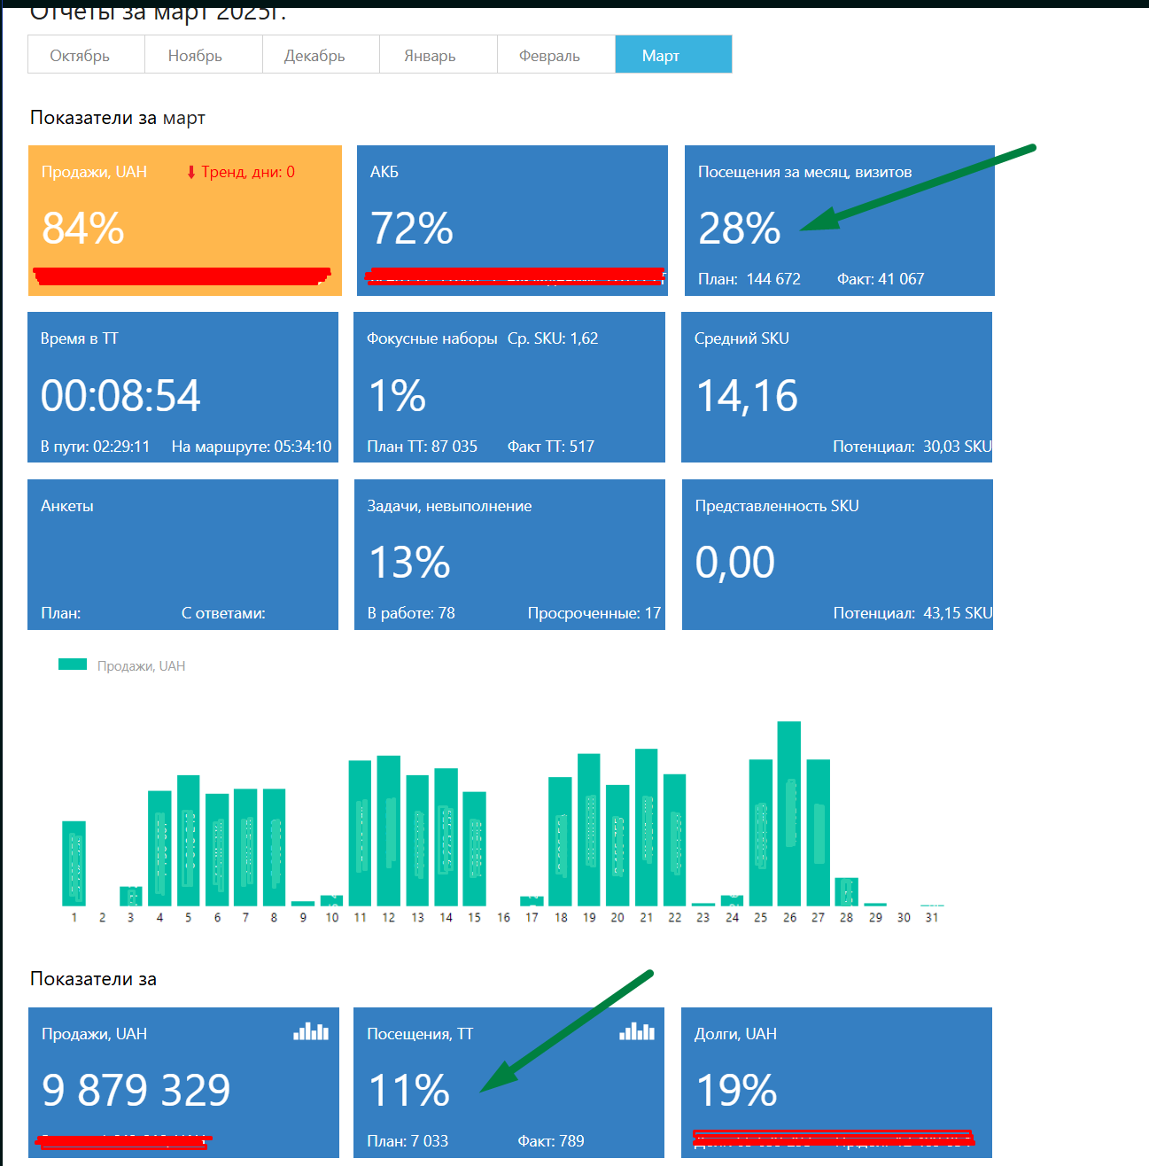Select the day 5 bar in sales chart
Screen dimensions: 1149x1166
coord(189,840)
